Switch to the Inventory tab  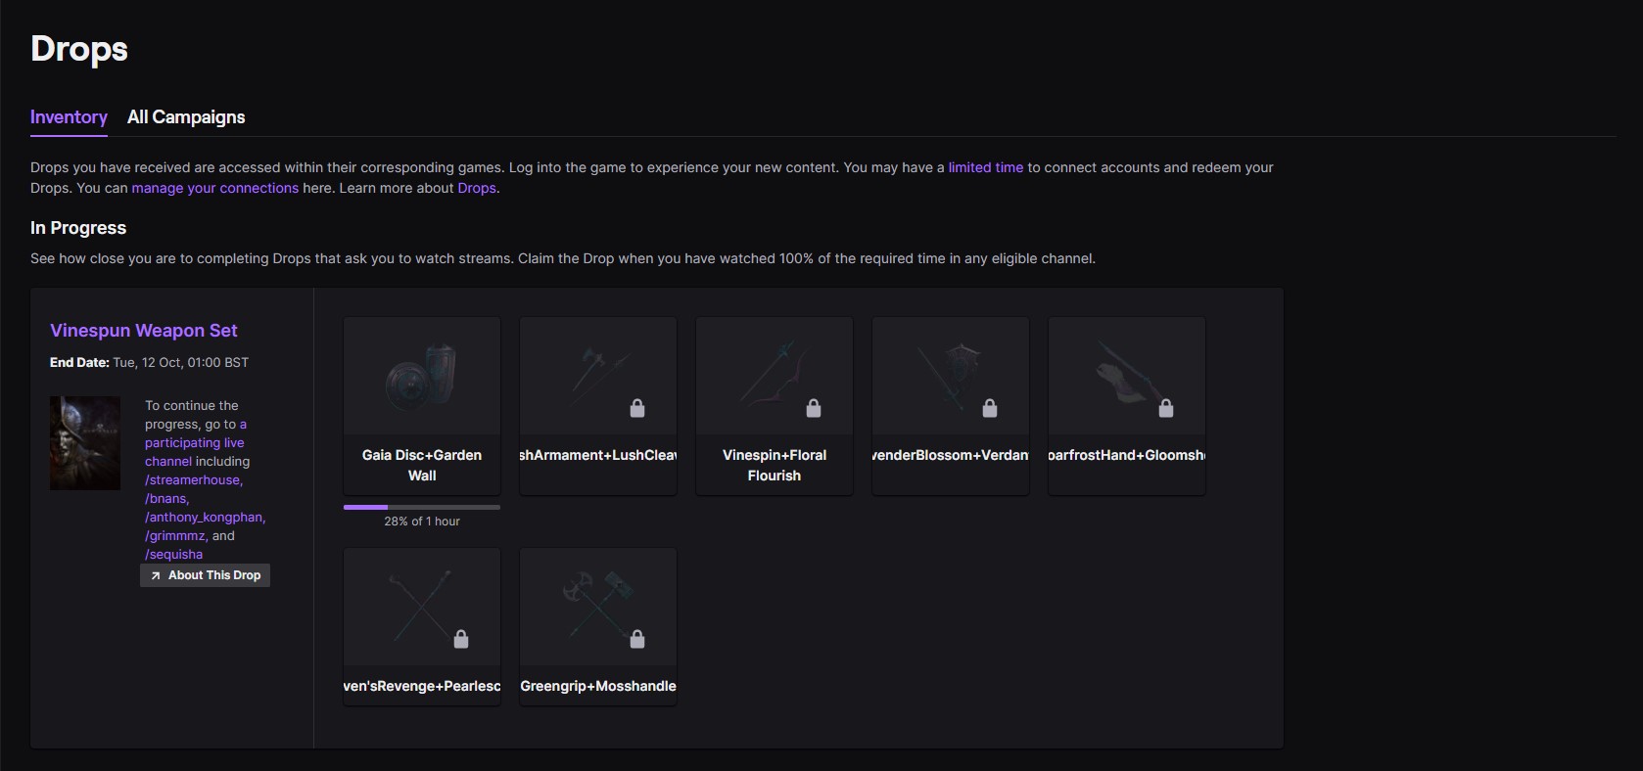click(x=69, y=117)
